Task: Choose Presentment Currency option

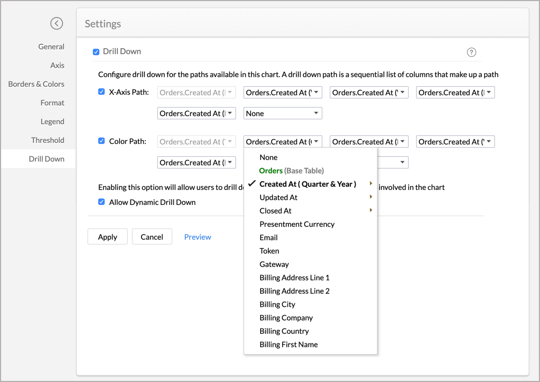Action: tap(297, 224)
